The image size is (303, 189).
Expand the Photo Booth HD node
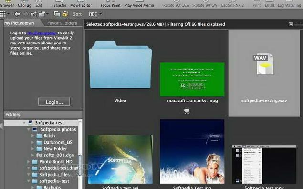coord(29,162)
